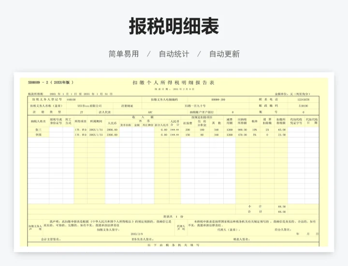Select the 应纳税所得额 column header
Viewport: 348px width, 266px height.
click(x=242, y=121)
